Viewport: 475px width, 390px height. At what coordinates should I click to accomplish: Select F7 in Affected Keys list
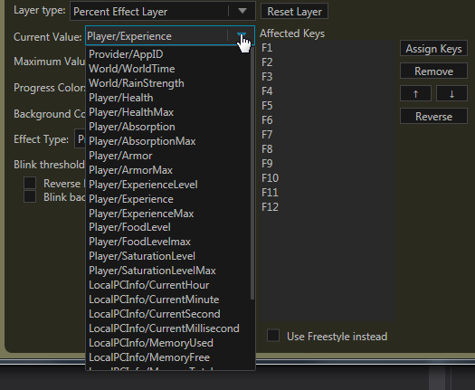(328, 135)
